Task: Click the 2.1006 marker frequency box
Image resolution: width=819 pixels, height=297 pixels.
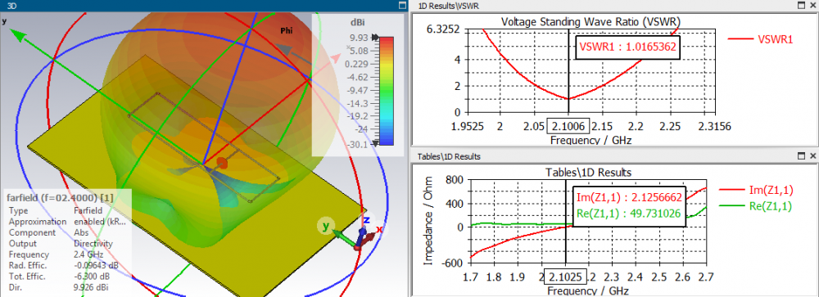Action: [568, 126]
